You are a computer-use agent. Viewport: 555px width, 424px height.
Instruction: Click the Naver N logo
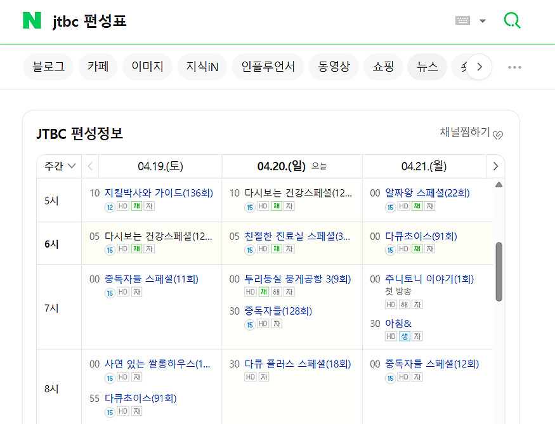point(32,20)
